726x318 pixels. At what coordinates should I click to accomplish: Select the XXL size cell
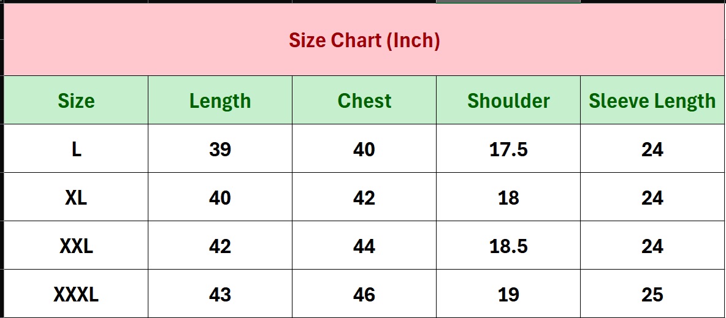[76, 246]
